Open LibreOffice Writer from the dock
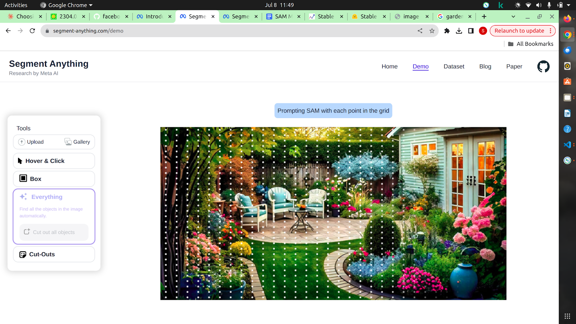Screen dimensions: 576x324 point(567,113)
